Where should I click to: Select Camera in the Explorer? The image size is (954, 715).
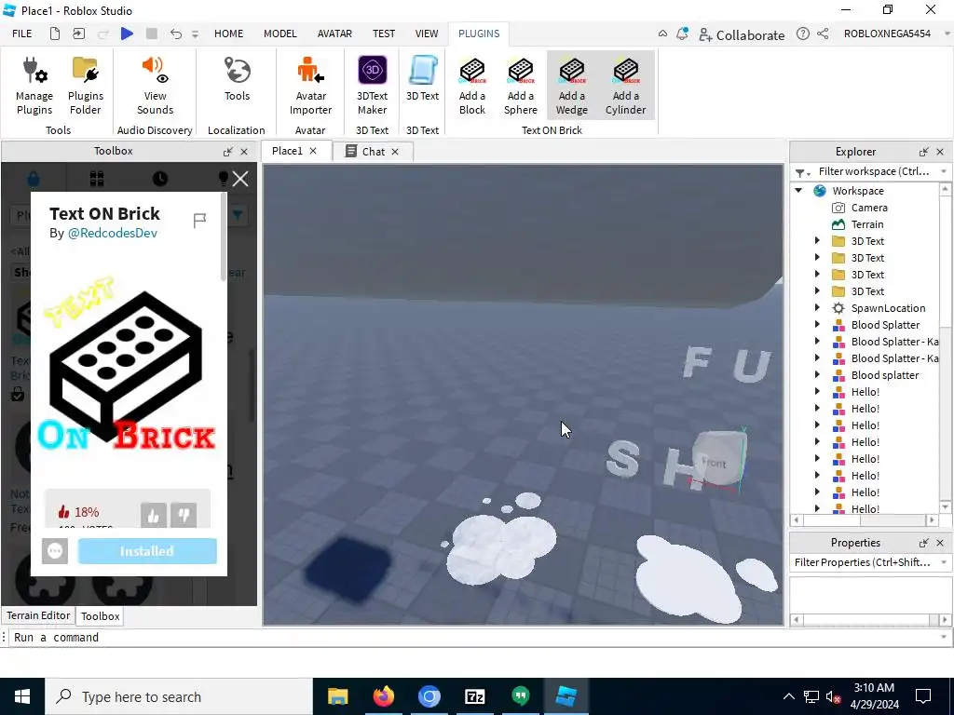click(869, 208)
